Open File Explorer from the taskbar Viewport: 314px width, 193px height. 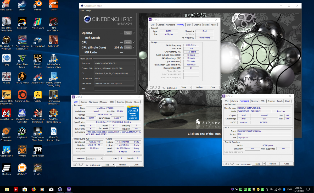(x=7, y=189)
